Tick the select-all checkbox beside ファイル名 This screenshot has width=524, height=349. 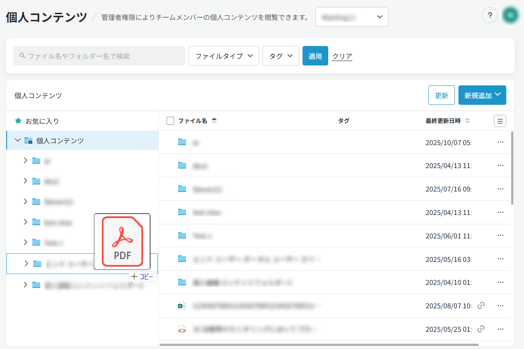(x=170, y=121)
